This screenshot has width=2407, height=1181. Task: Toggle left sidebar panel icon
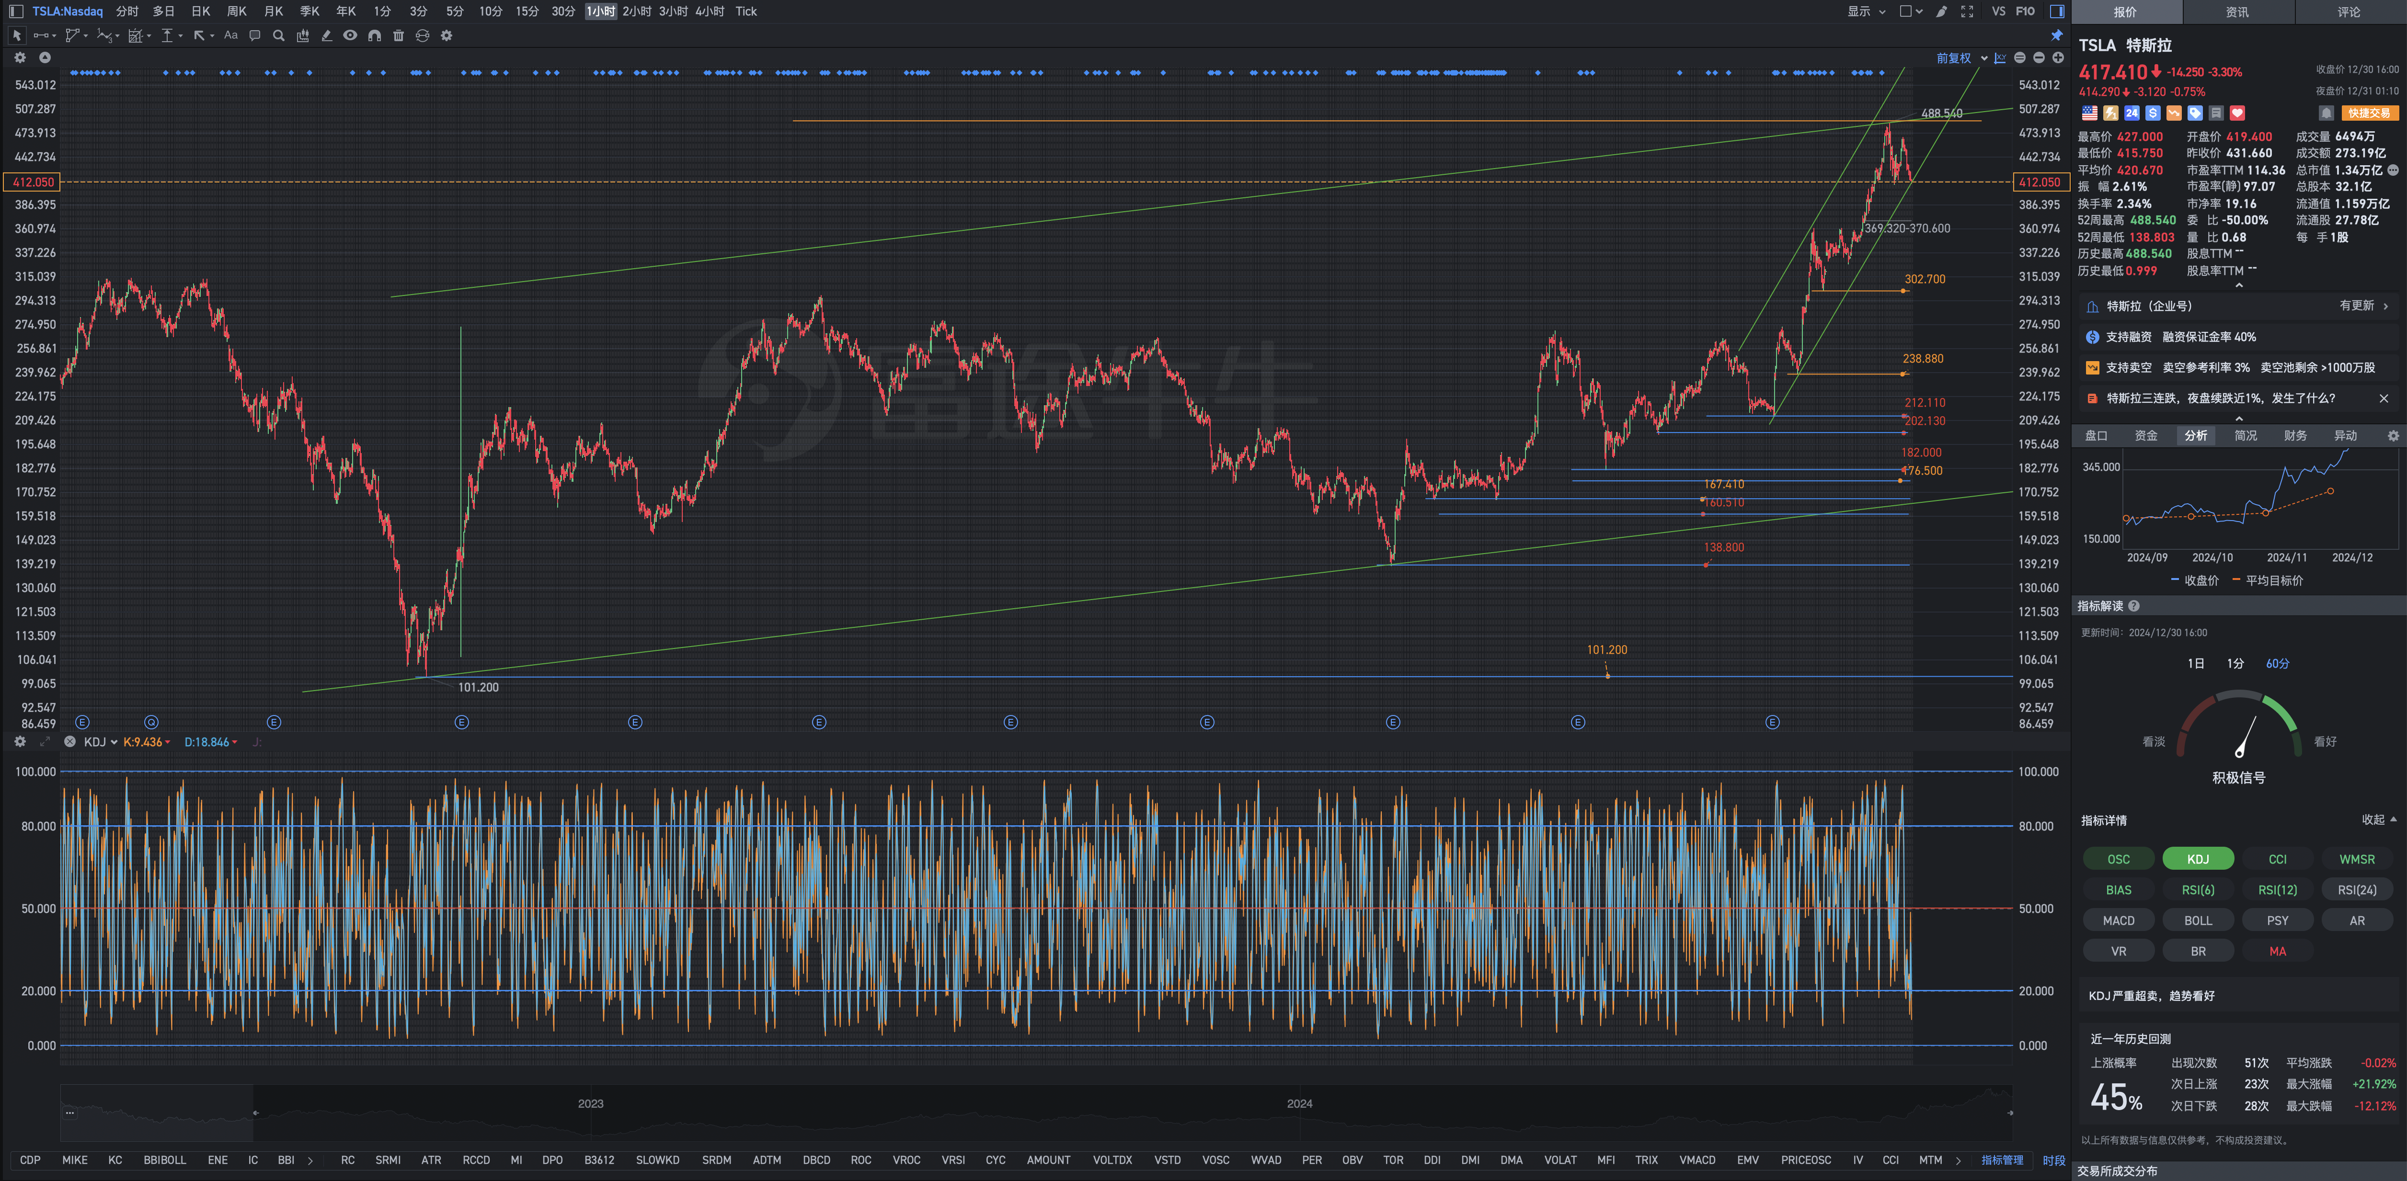16,11
